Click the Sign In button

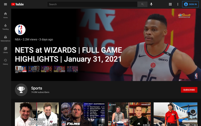point(190,4)
